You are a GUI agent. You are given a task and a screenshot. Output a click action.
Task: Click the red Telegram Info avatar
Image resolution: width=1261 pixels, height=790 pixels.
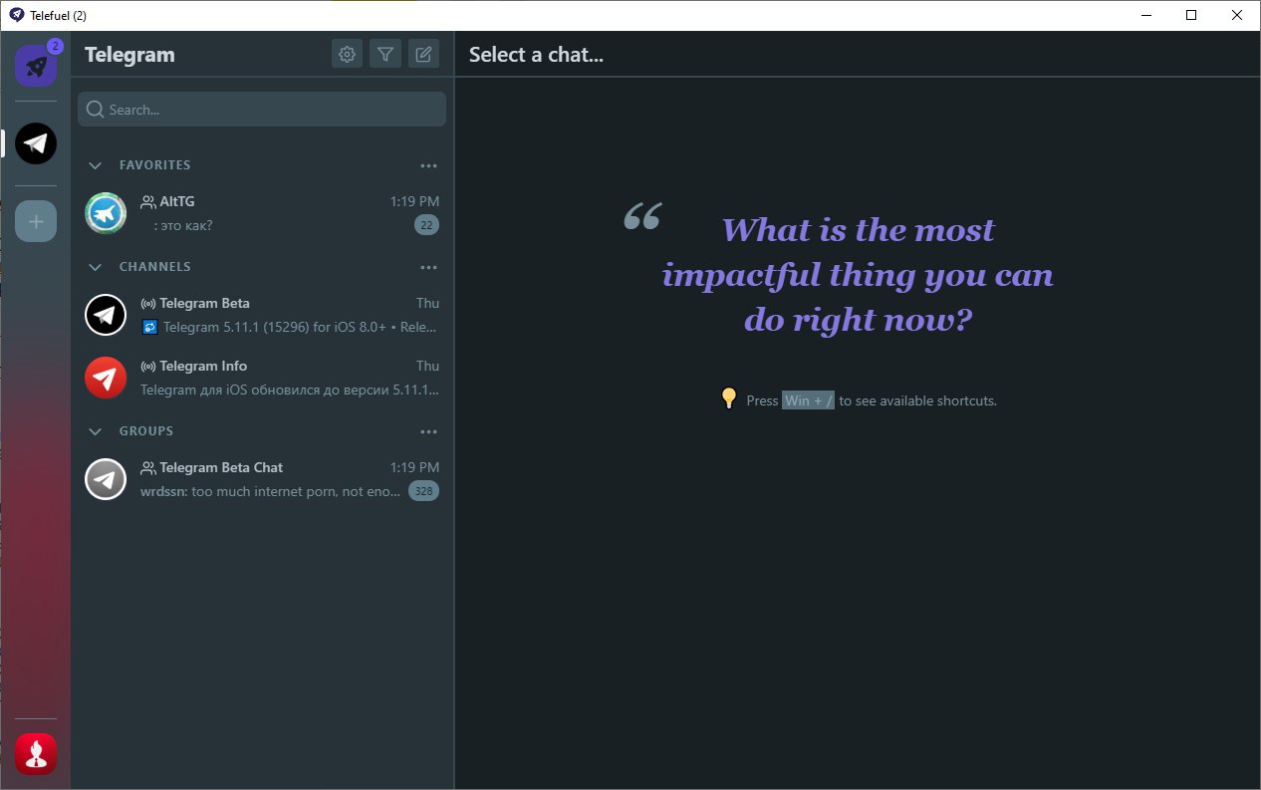point(106,378)
